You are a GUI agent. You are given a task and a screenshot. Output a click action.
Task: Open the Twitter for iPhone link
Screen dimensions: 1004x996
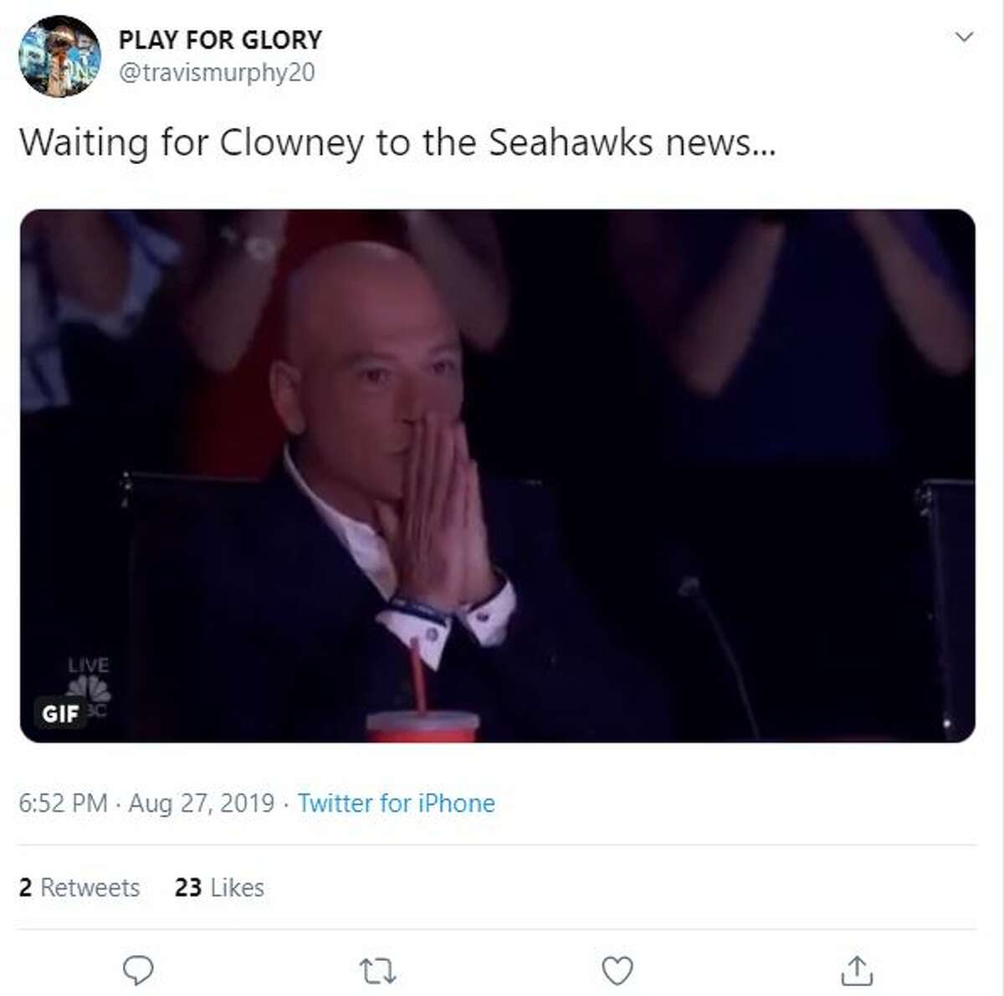click(395, 803)
